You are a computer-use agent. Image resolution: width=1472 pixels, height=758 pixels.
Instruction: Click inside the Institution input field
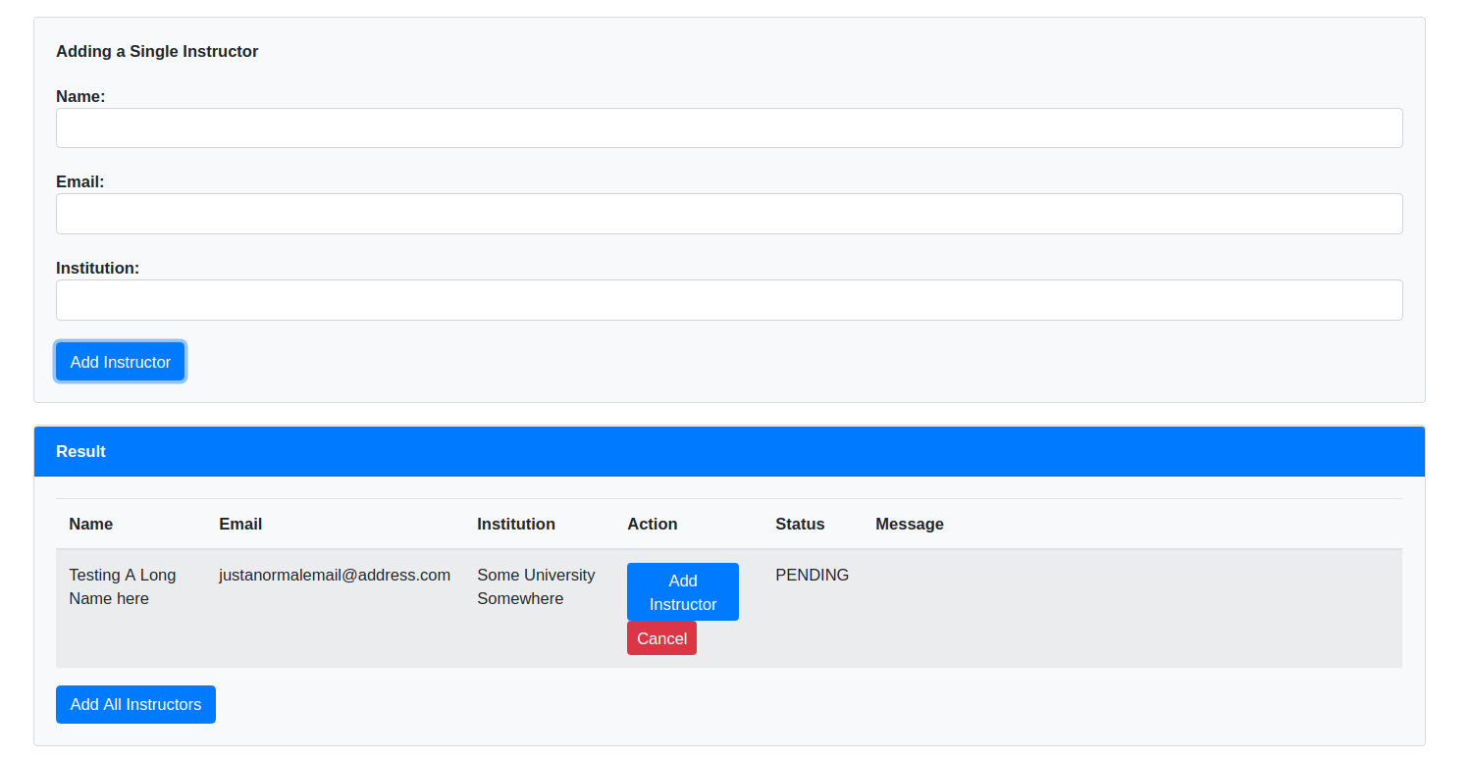[729, 300]
